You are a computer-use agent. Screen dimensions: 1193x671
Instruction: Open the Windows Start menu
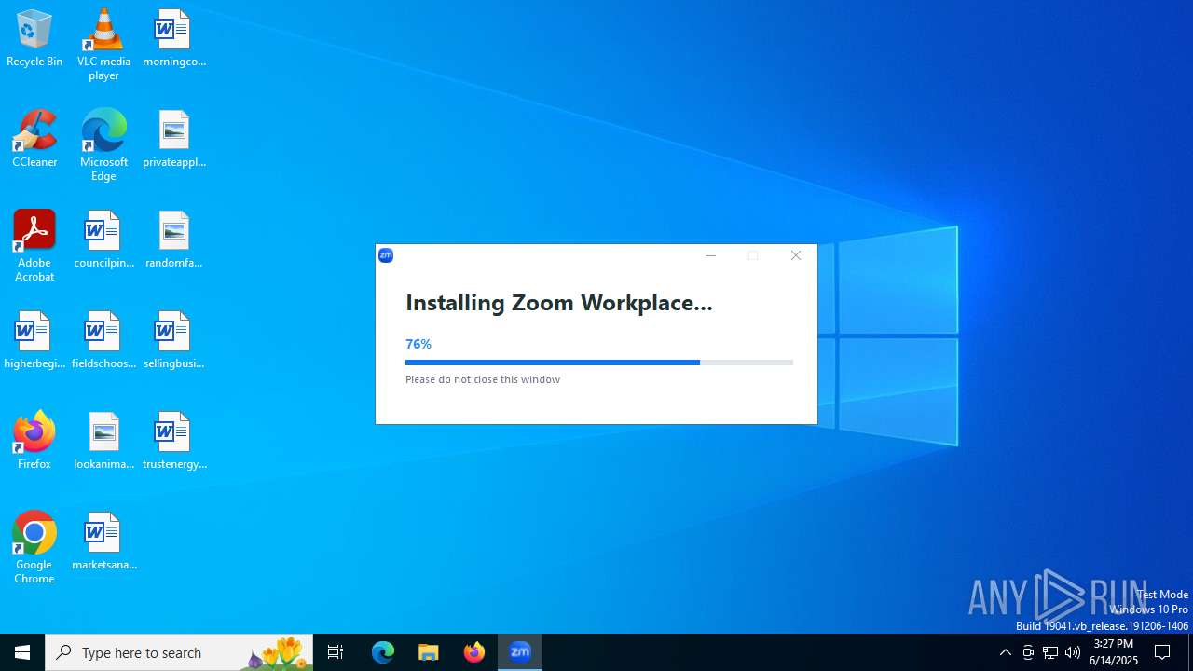click(x=22, y=652)
